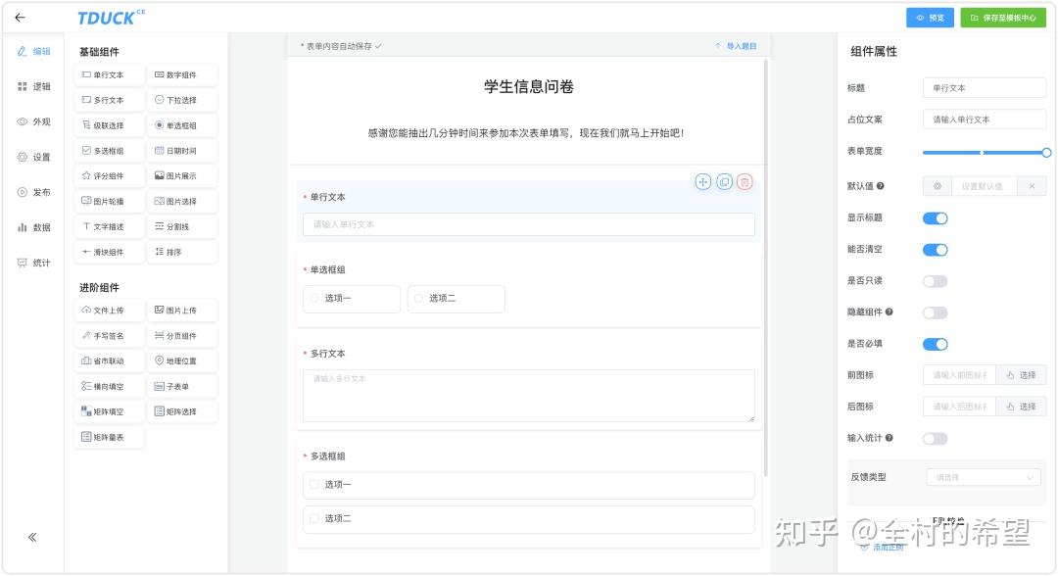The width and height of the screenshot is (1058, 576).
Task: Open the 反馈类型 dropdown
Action: [984, 477]
